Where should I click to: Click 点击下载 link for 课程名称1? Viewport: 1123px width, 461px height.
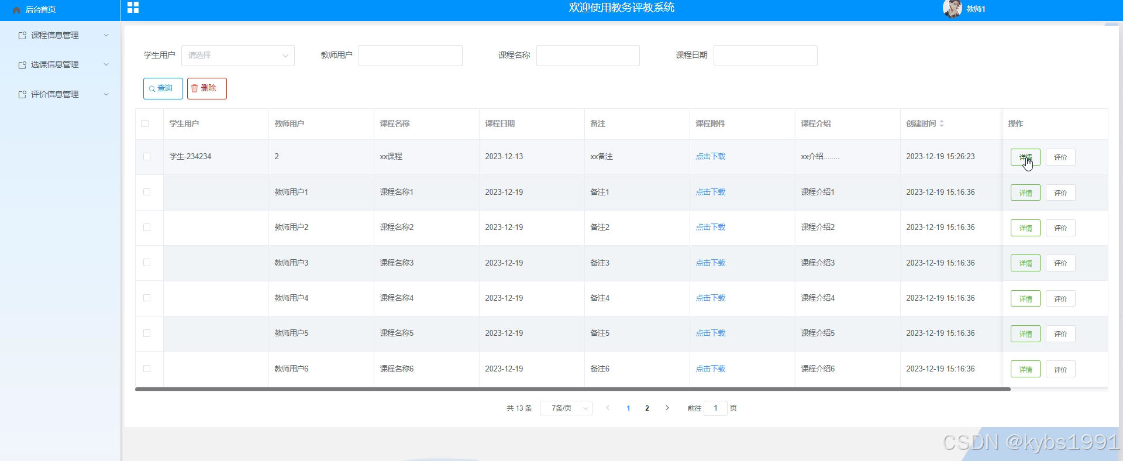tap(710, 192)
